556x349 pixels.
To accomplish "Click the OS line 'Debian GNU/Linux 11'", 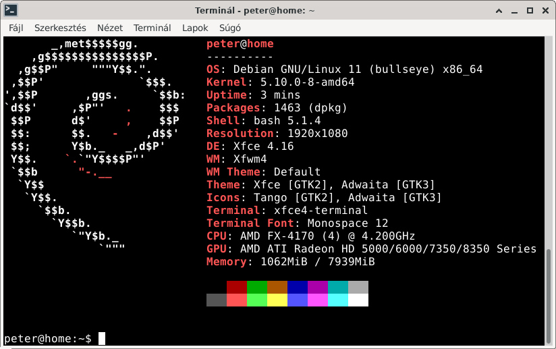I will (297, 69).
